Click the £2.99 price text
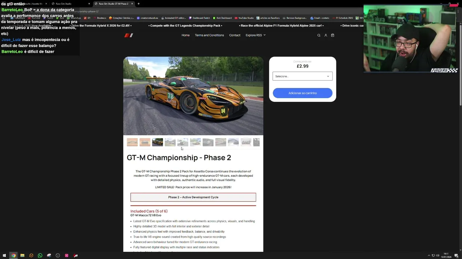The width and height of the screenshot is (462, 259). (302, 66)
